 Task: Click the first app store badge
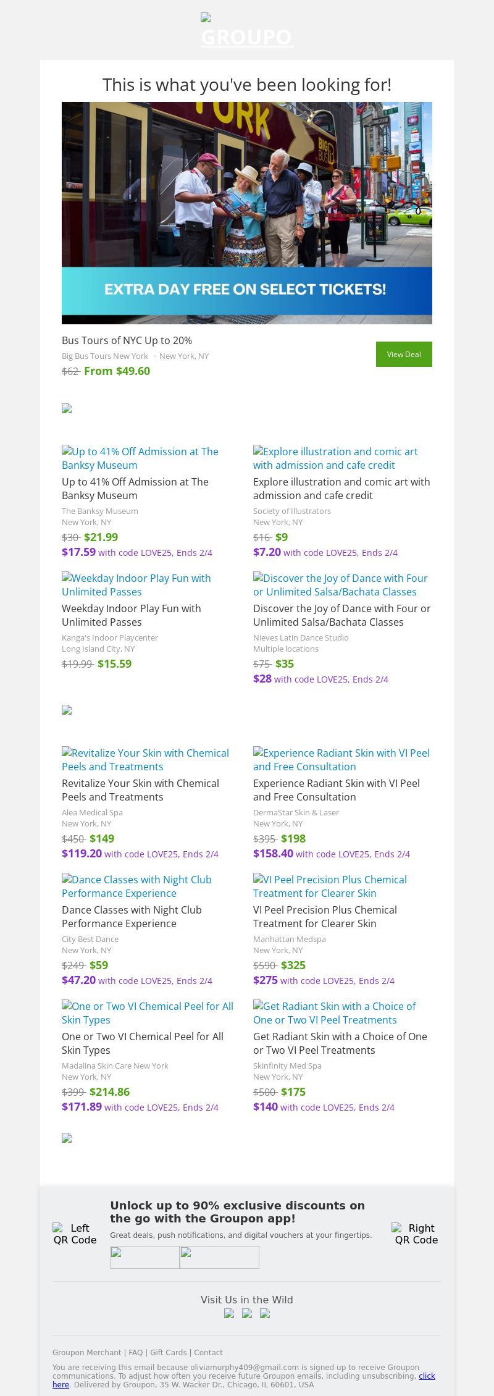(x=144, y=1257)
